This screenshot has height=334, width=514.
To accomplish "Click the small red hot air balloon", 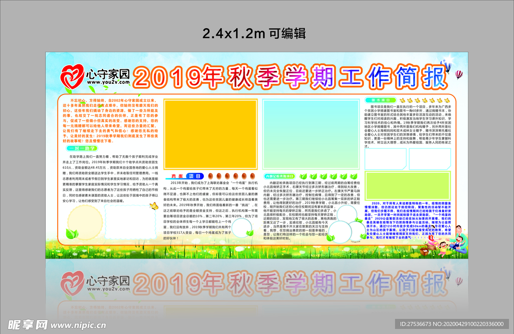I will click(x=458, y=74).
